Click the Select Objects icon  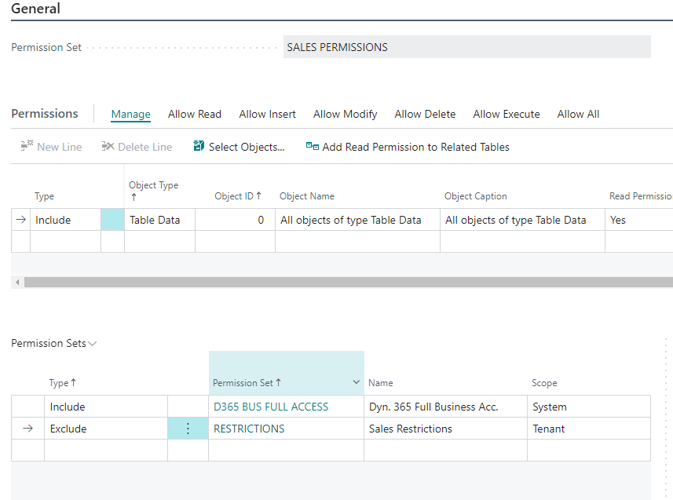point(199,147)
